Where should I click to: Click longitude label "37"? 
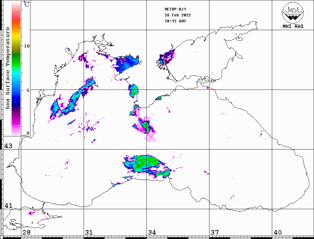pyautogui.click(x=215, y=232)
